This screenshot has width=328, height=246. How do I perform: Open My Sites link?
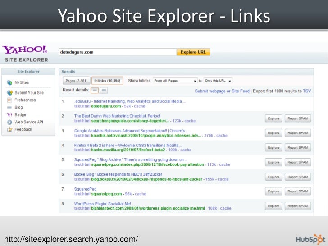(22, 82)
